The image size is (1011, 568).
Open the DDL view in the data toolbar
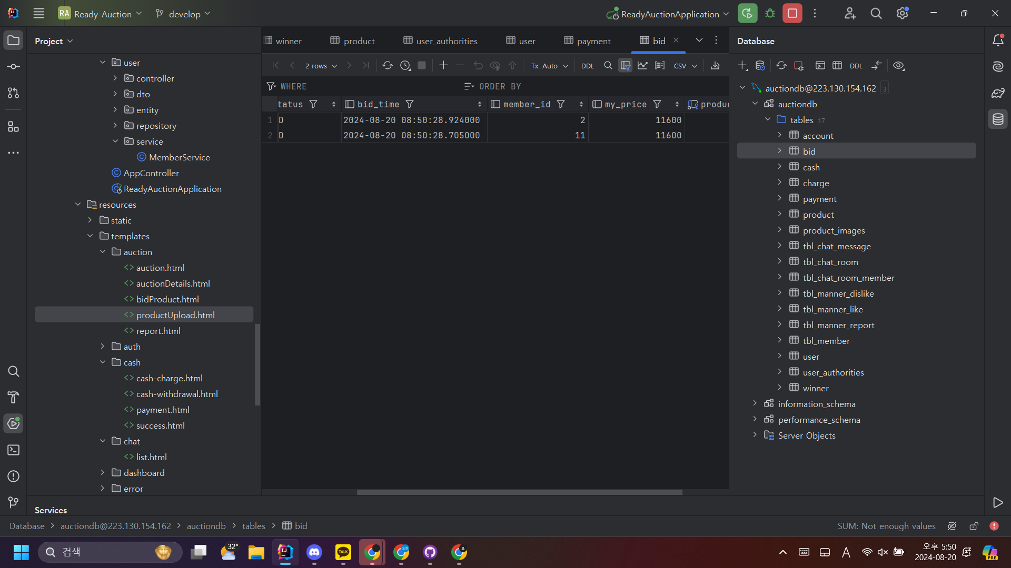(588, 66)
